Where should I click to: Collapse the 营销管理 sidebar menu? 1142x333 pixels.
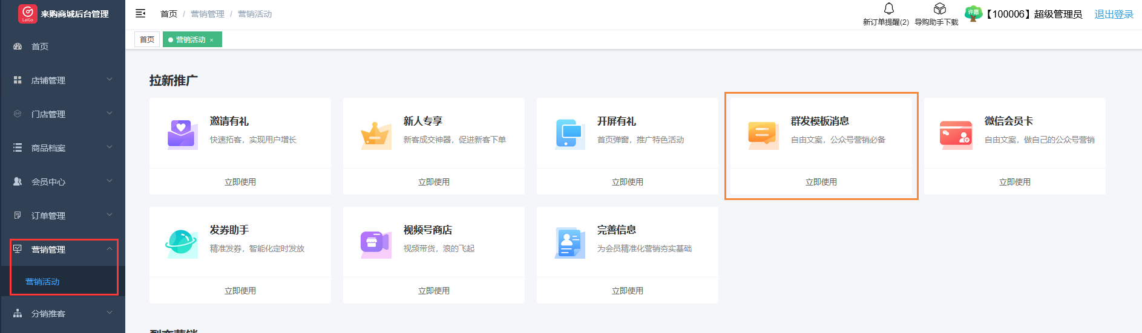tap(62, 249)
